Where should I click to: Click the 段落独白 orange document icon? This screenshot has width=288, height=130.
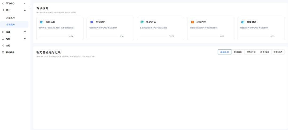click(192, 22)
